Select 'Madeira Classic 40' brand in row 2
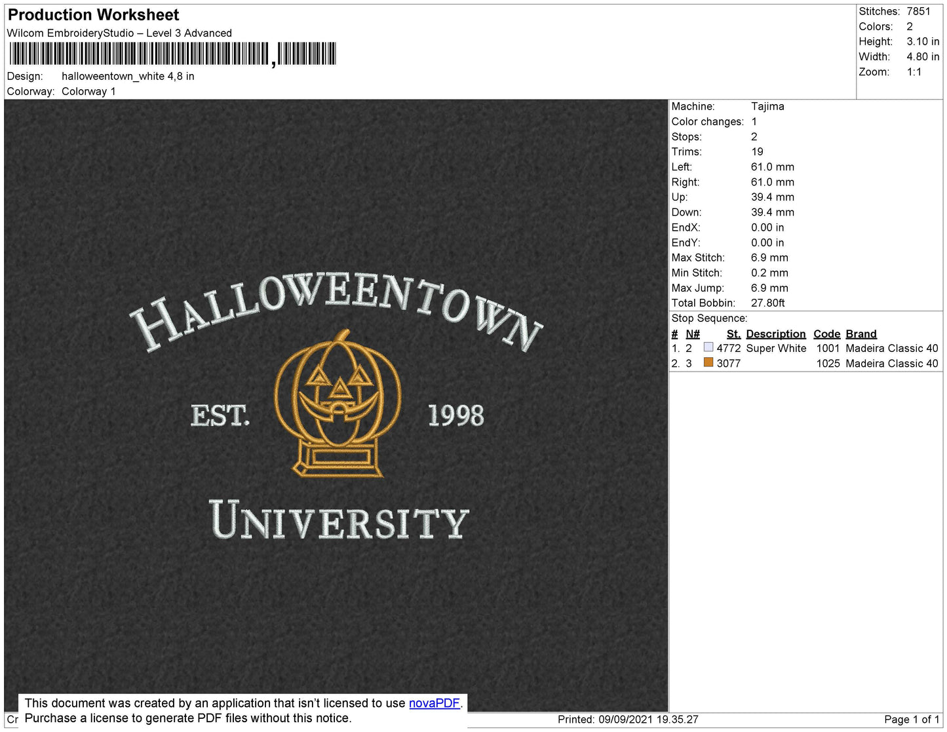This screenshot has height=732, width=947. (891, 363)
